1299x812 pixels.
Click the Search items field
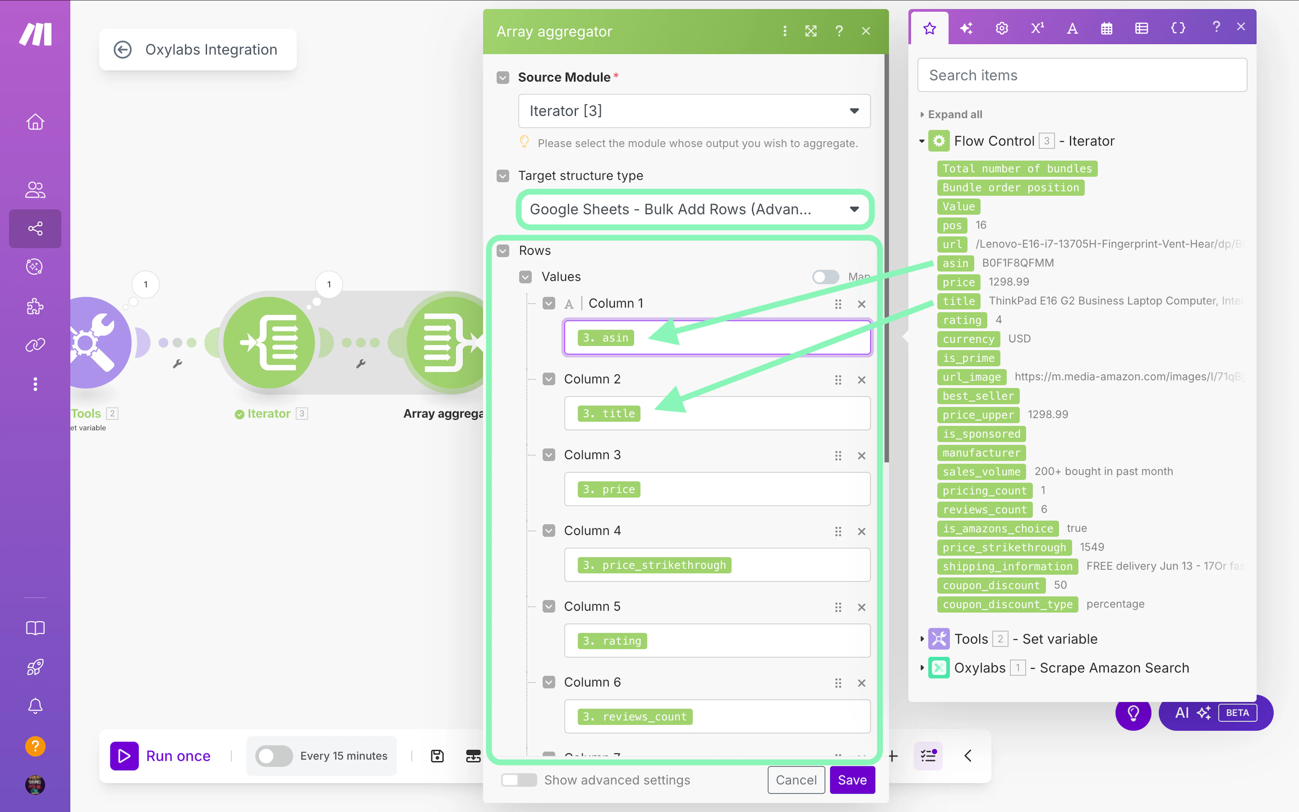pyautogui.click(x=1082, y=75)
